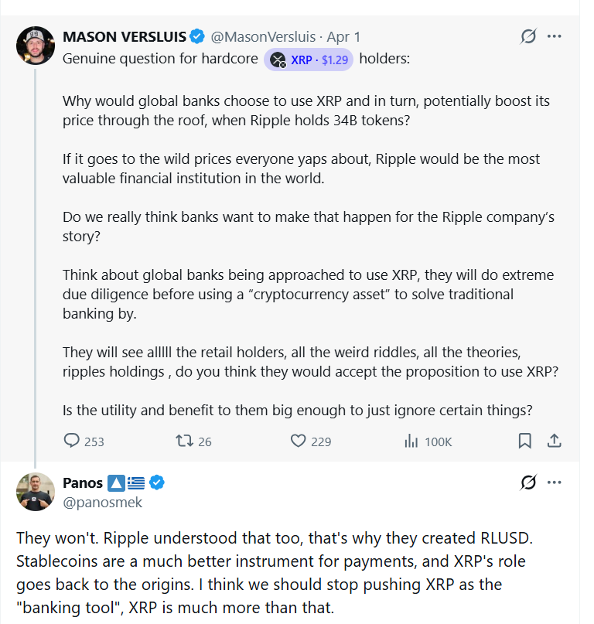Click the MASON VERSLUIS display name
Viewport: 594px width, 624px height.
(125, 36)
